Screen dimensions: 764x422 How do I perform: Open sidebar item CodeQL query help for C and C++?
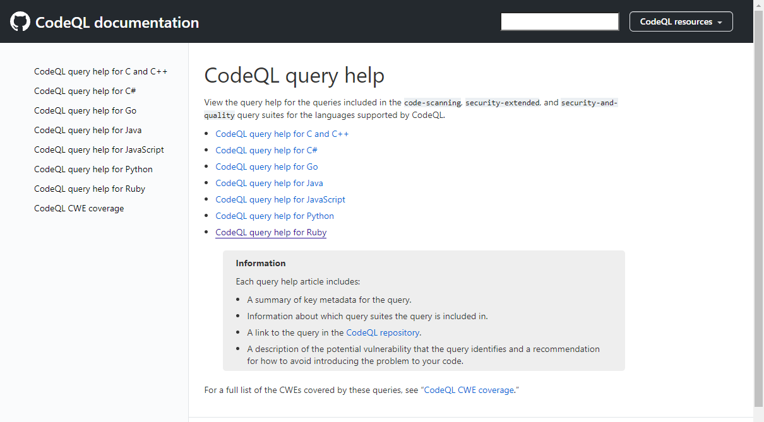tap(101, 71)
